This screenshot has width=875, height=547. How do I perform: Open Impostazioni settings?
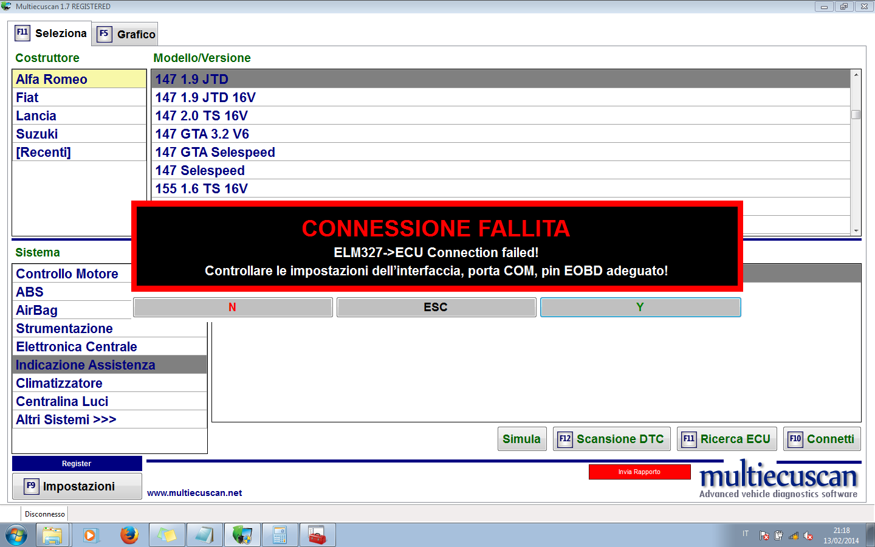[77, 486]
